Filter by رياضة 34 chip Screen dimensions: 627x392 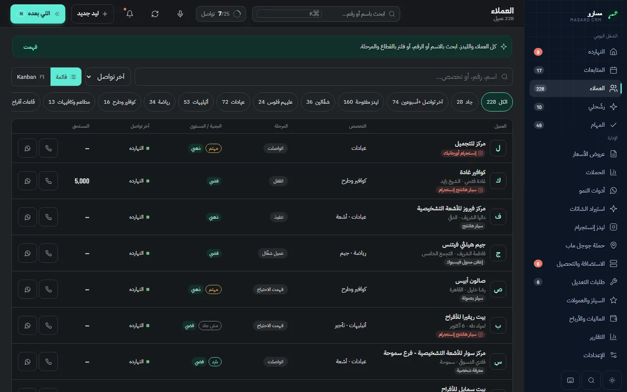pyautogui.click(x=159, y=102)
